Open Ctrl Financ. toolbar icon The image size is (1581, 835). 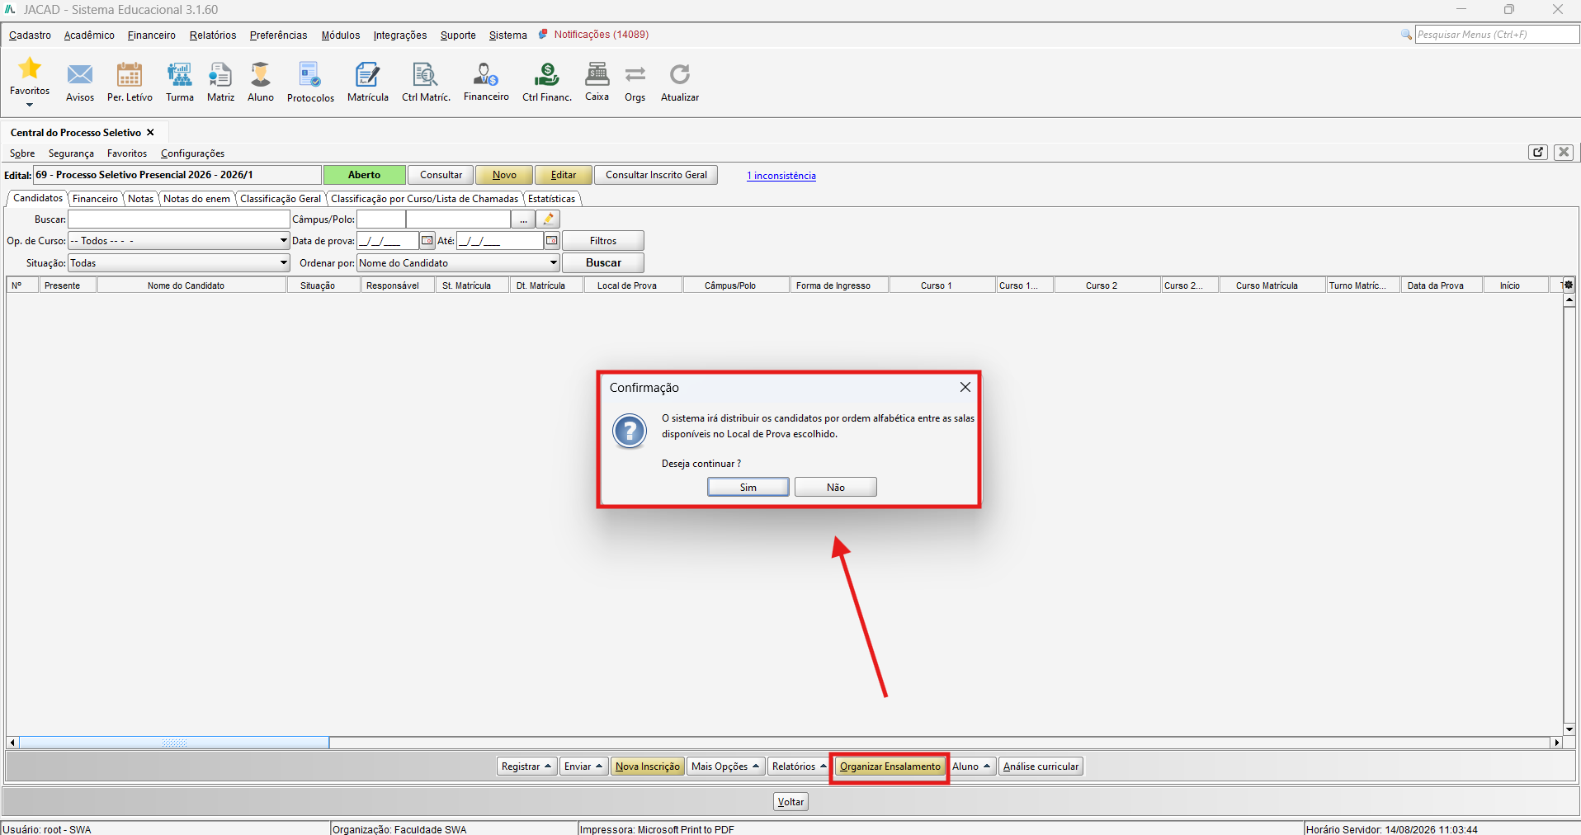click(546, 74)
